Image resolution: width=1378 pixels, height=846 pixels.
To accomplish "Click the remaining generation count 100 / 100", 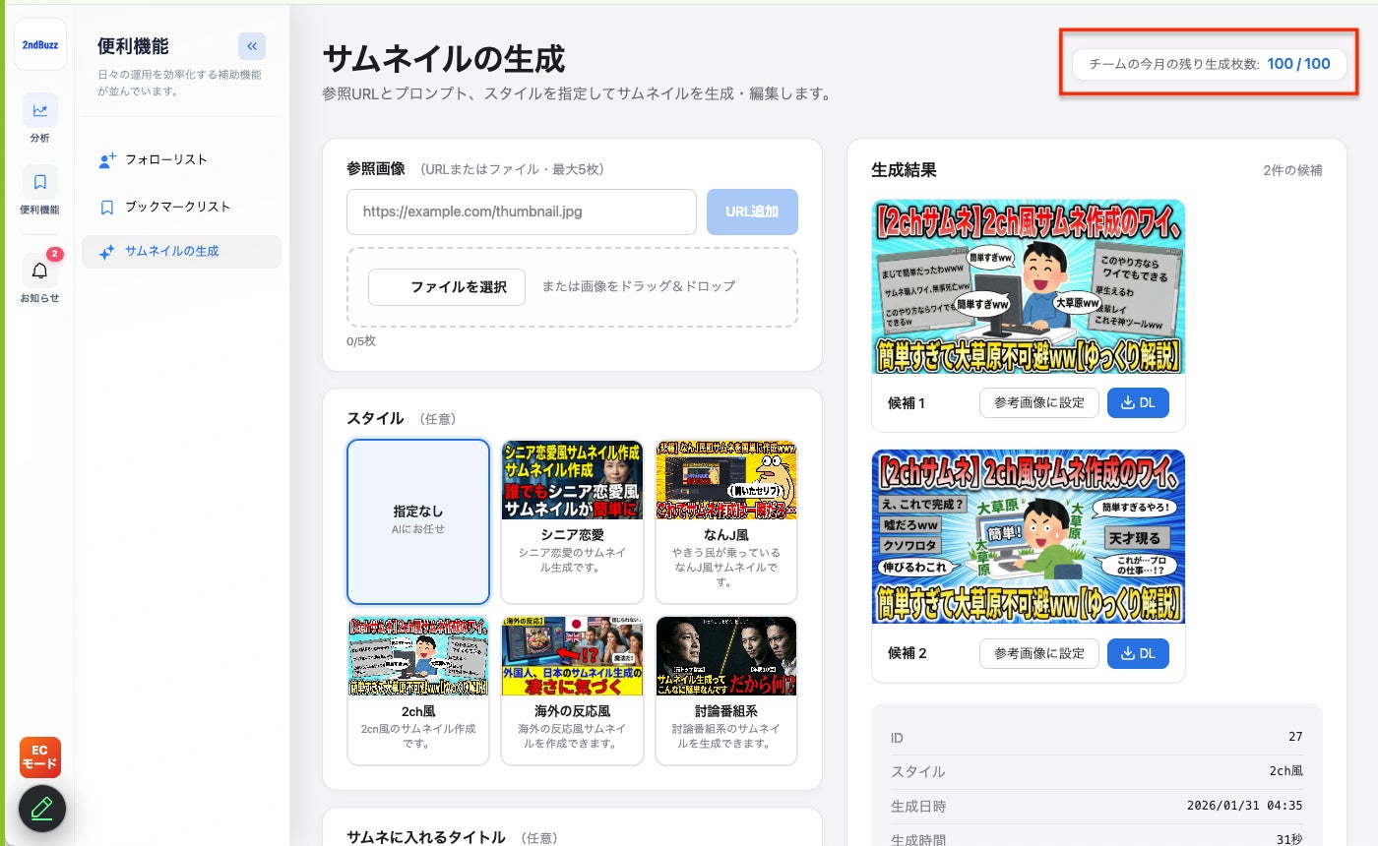I will 1298,64.
